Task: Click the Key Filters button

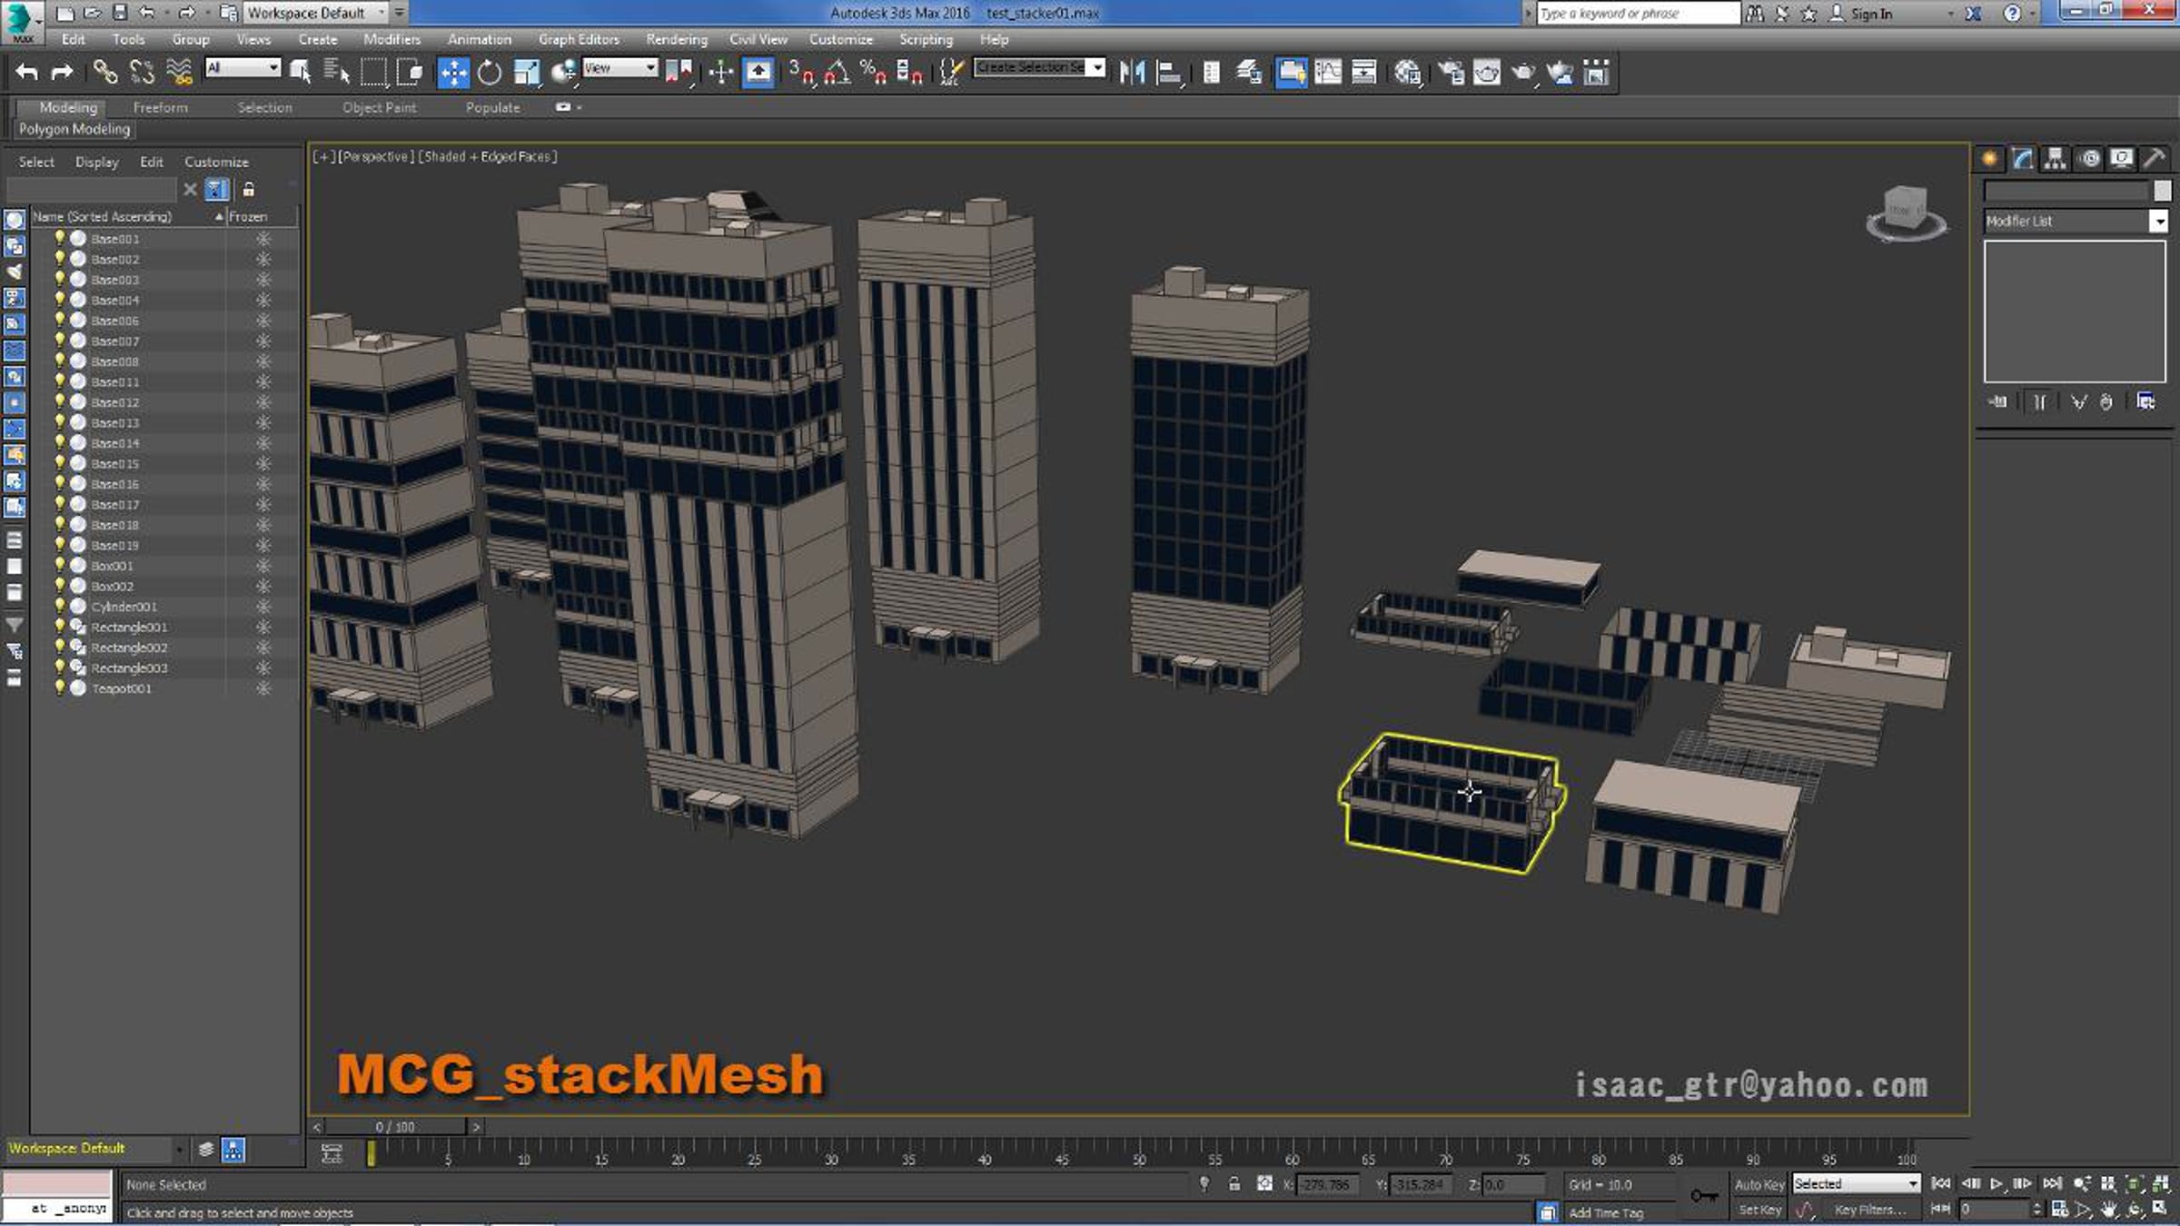Action: (x=1869, y=1210)
